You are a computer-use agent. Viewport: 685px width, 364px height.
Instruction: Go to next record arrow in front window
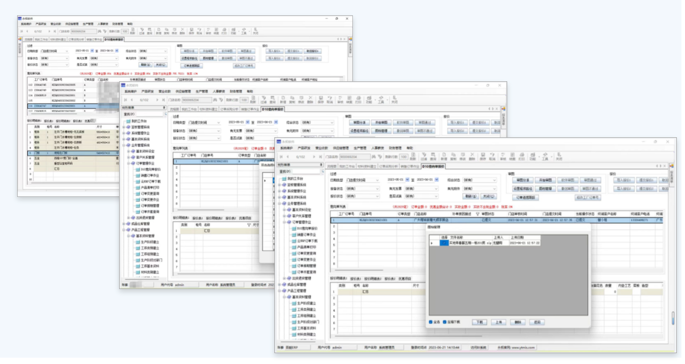point(314,157)
